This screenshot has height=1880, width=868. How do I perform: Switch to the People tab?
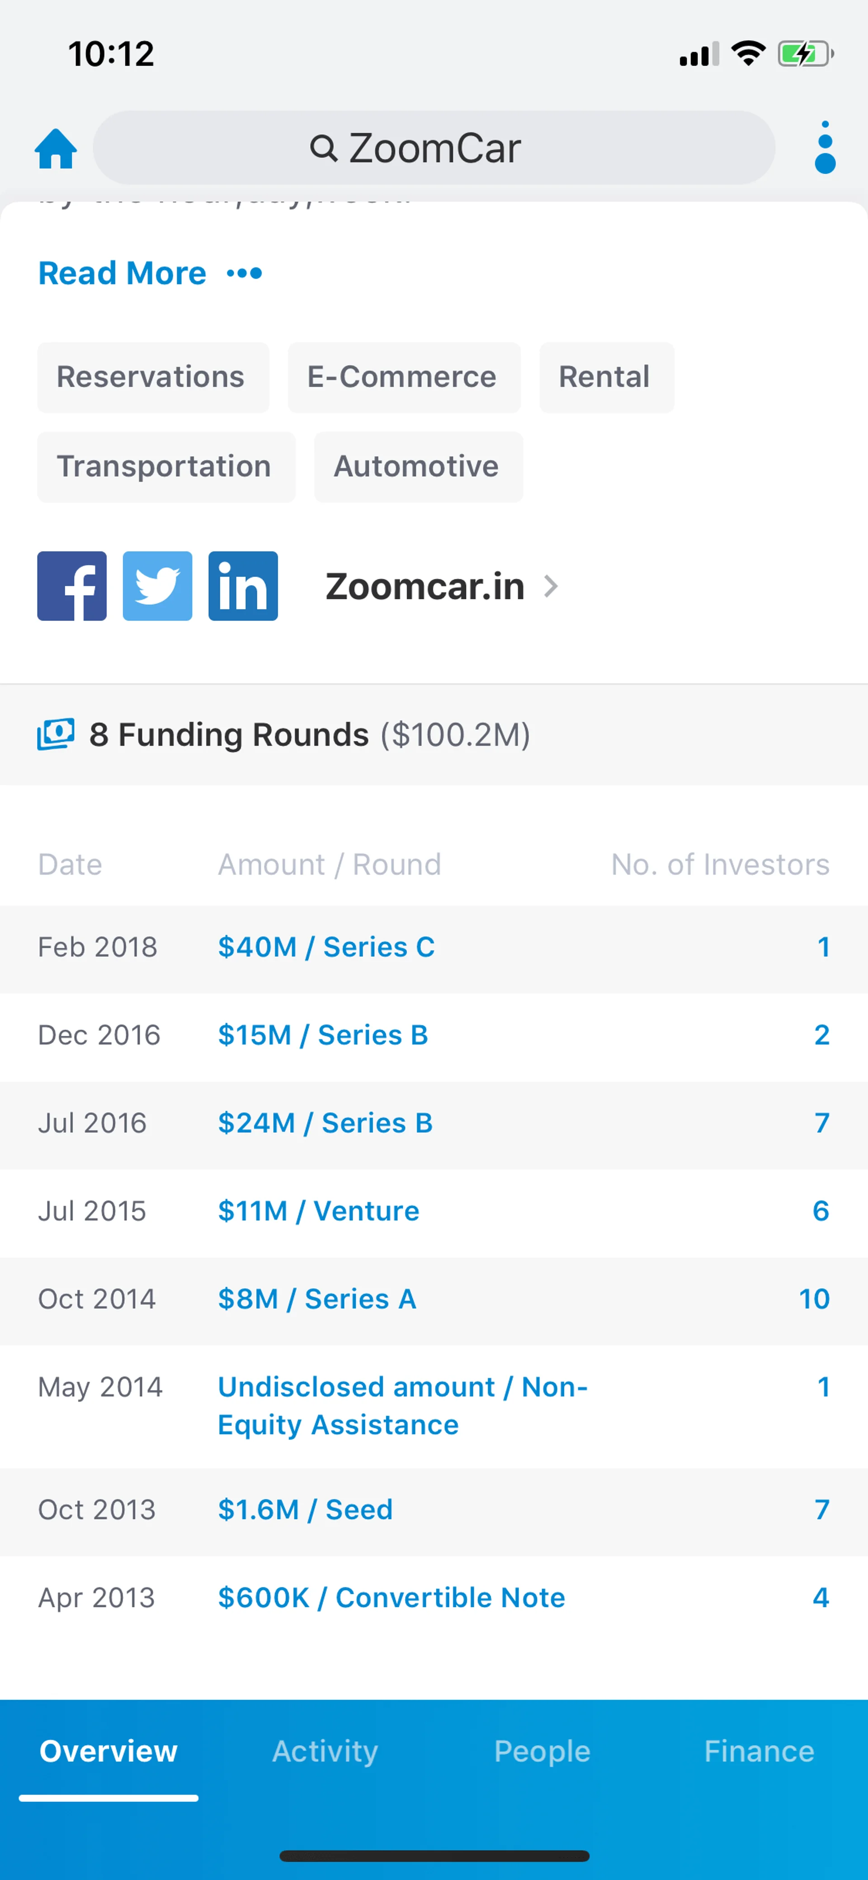click(x=542, y=1752)
